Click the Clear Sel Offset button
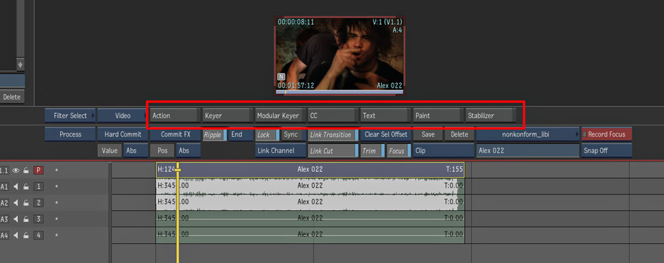This screenshot has height=263, width=664. pos(385,135)
